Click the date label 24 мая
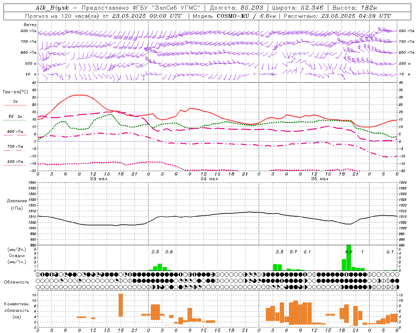This screenshot has width=416, height=333. click(x=209, y=179)
